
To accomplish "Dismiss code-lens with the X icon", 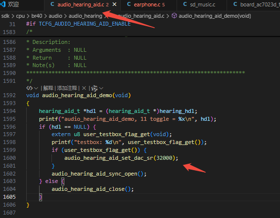I will [x=84, y=88].
